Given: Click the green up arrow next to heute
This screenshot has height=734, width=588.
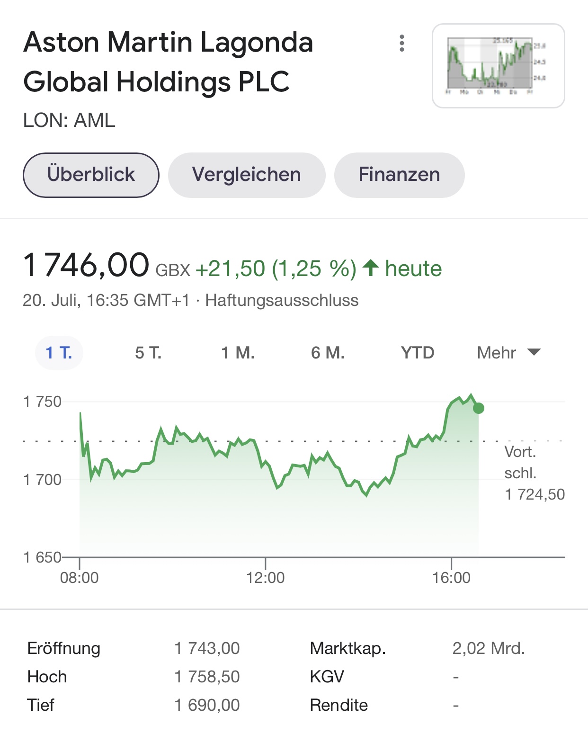Looking at the screenshot, I should [x=371, y=268].
